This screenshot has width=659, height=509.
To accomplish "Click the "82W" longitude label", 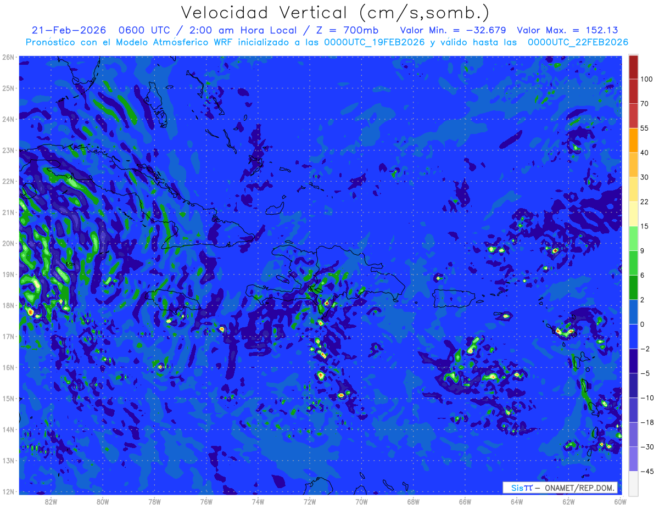I will [x=51, y=501].
